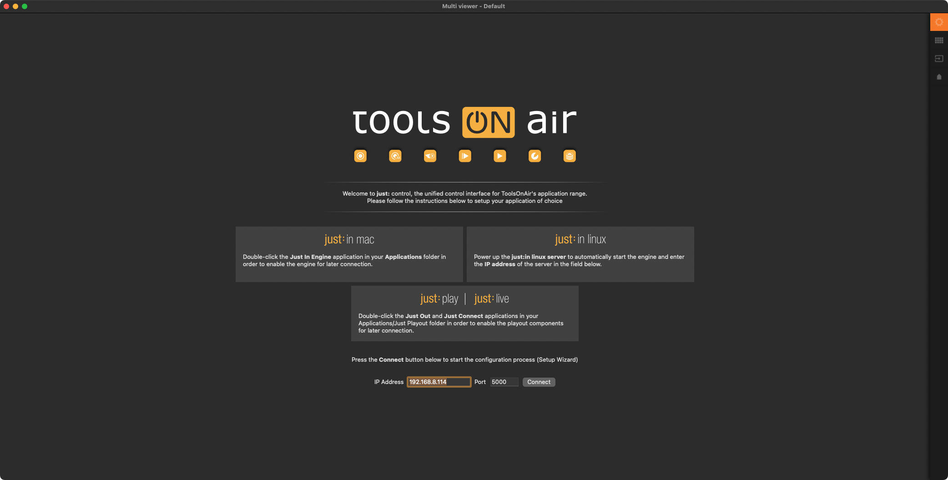Select the home-shaped icon in sidebar
The image size is (948, 480).
click(939, 77)
